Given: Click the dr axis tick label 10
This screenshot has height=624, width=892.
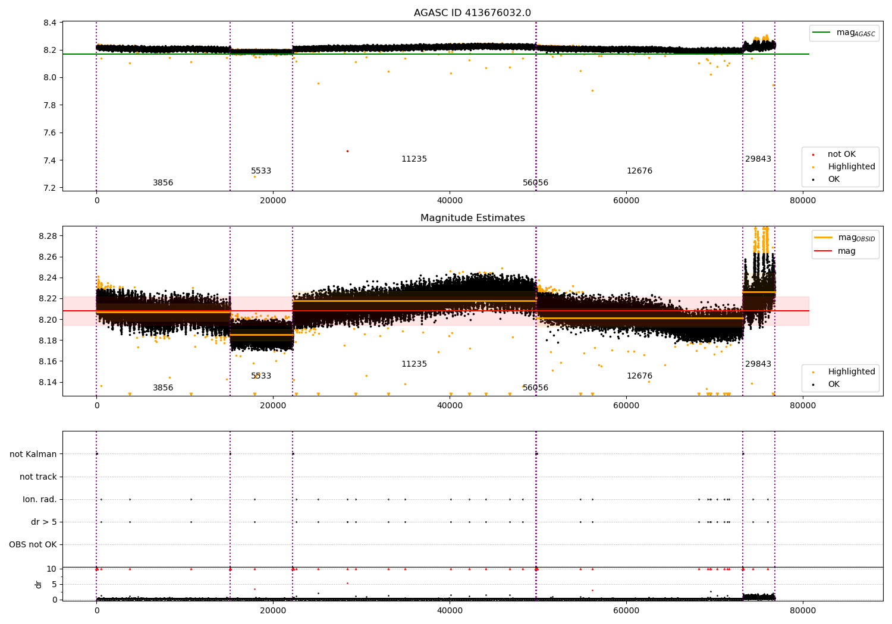Looking at the screenshot, I should point(52,569).
